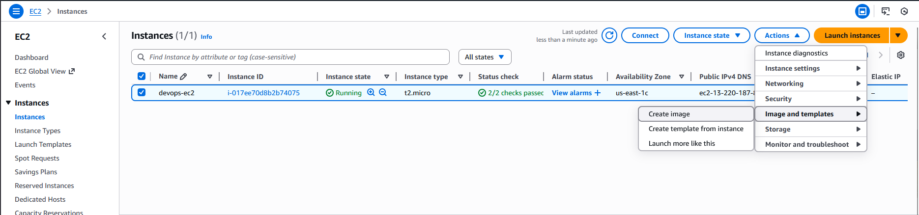This screenshot has width=919, height=215.
Task: Open Savings Plans in sidebar
Action: pos(36,172)
